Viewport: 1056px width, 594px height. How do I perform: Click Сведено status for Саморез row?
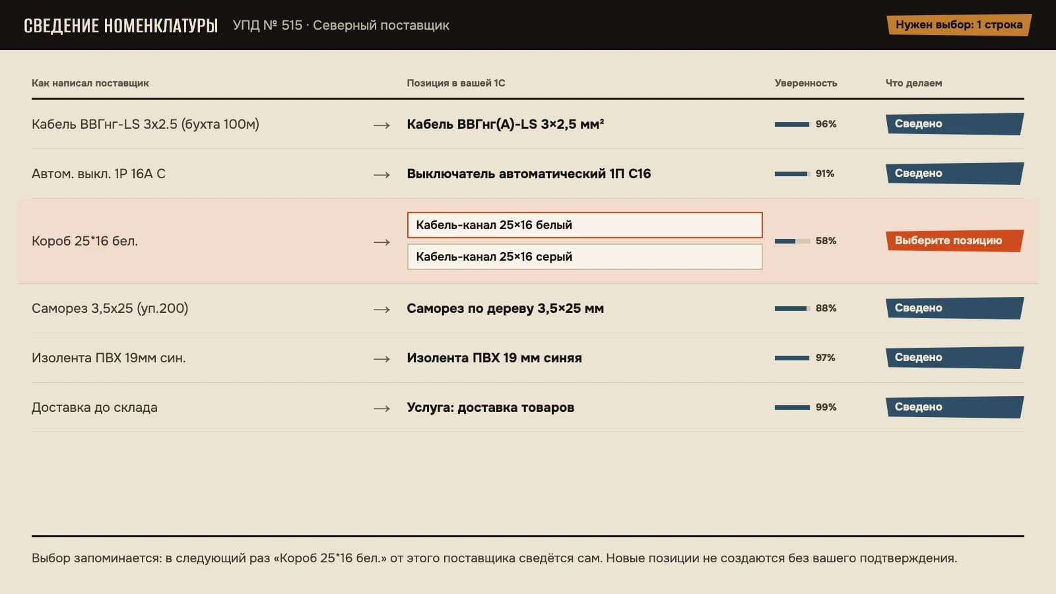[x=954, y=308]
